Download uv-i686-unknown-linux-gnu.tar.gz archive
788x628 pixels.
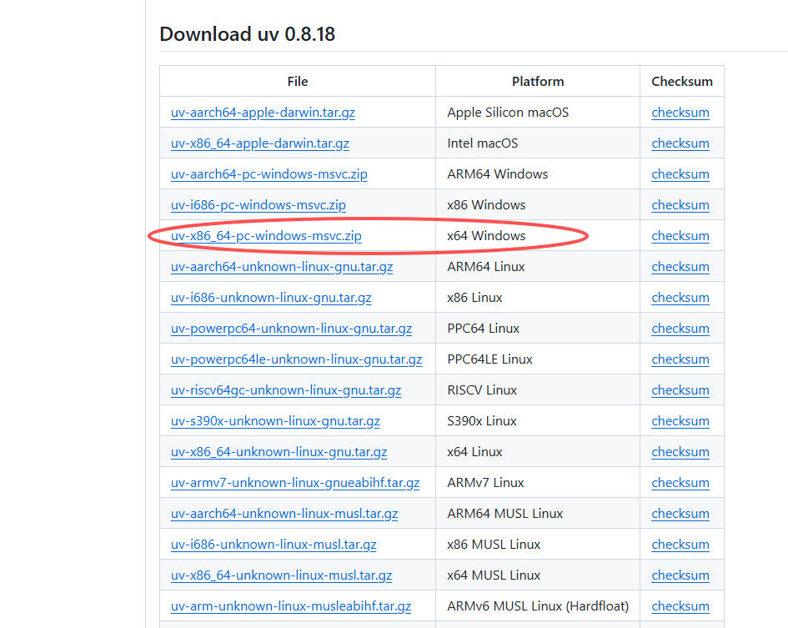(271, 298)
